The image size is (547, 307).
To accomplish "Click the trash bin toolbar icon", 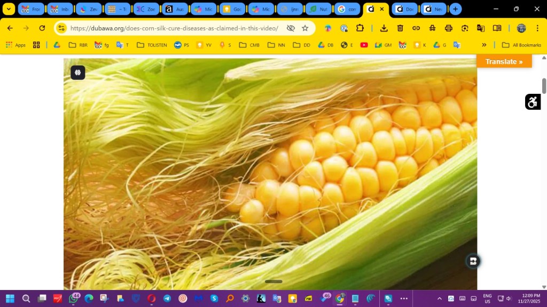I will tap(400, 28).
